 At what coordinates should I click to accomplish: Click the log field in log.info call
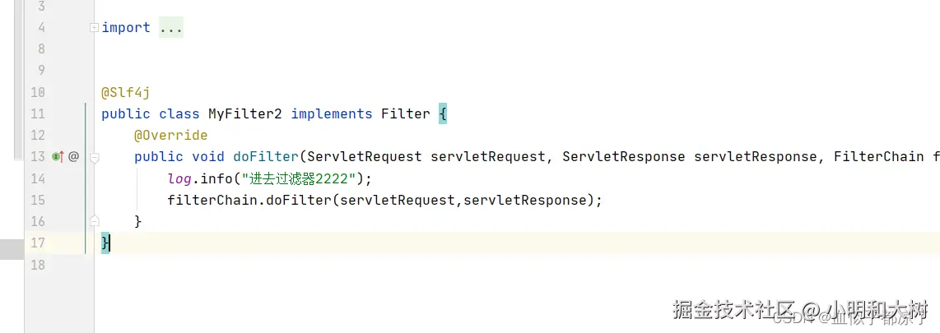tap(179, 178)
